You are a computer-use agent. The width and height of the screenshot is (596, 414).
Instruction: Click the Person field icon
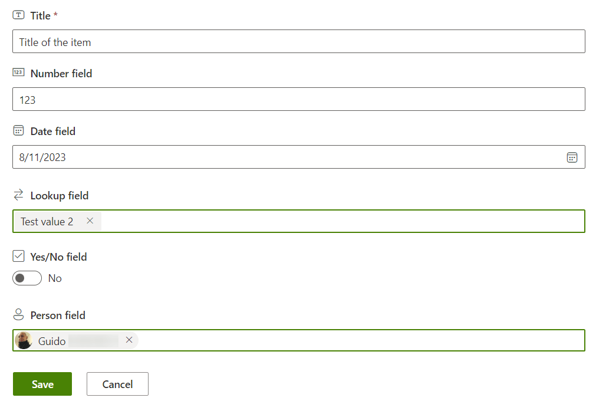[x=18, y=315]
